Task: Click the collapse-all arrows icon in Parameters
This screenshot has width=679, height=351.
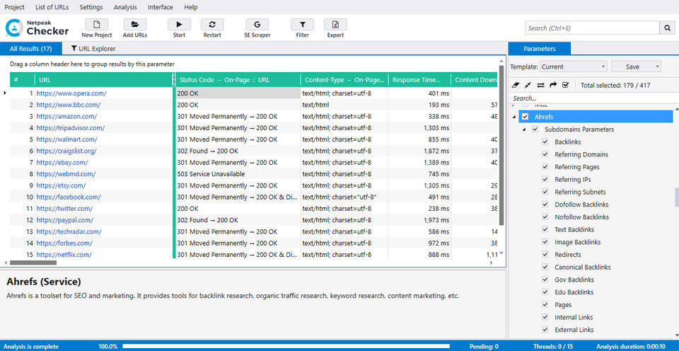Action: tap(527, 86)
